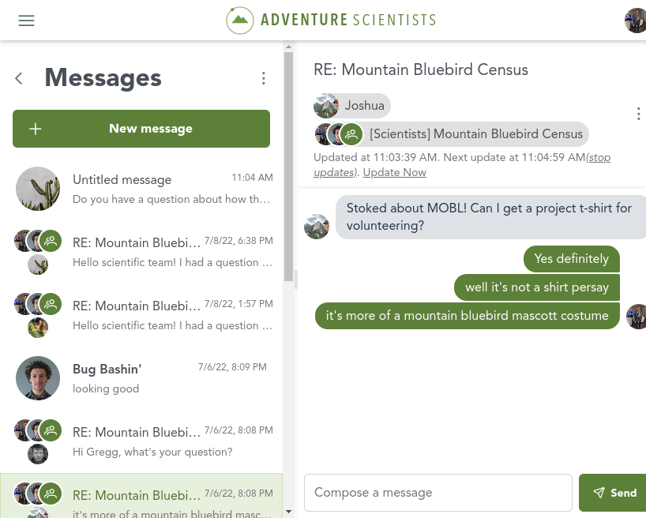
Task: Open the 6:38 PM Mountain Bluebird conversation
Action: point(158,252)
